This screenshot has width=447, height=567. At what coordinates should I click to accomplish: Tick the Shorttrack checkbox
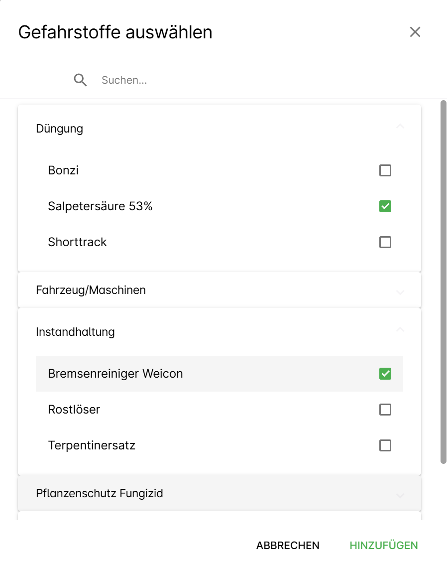(385, 242)
